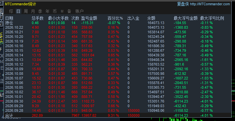Image resolution: width=235 pixels, height=121 pixels.
Task: Click the 日期 column header
Action: (x=9, y=18)
